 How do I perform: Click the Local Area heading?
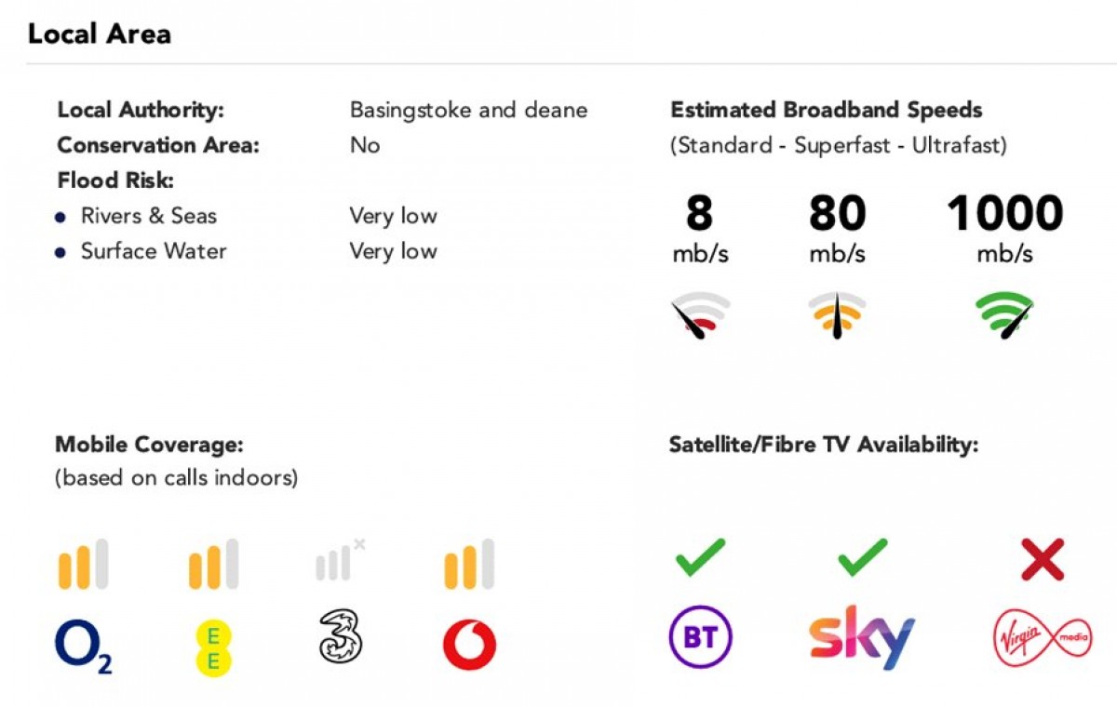(100, 34)
